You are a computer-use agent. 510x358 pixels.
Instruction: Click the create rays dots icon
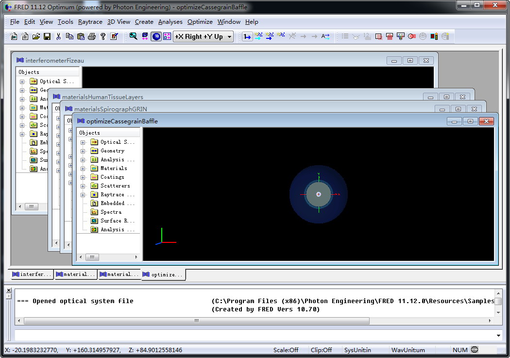[x=281, y=35]
